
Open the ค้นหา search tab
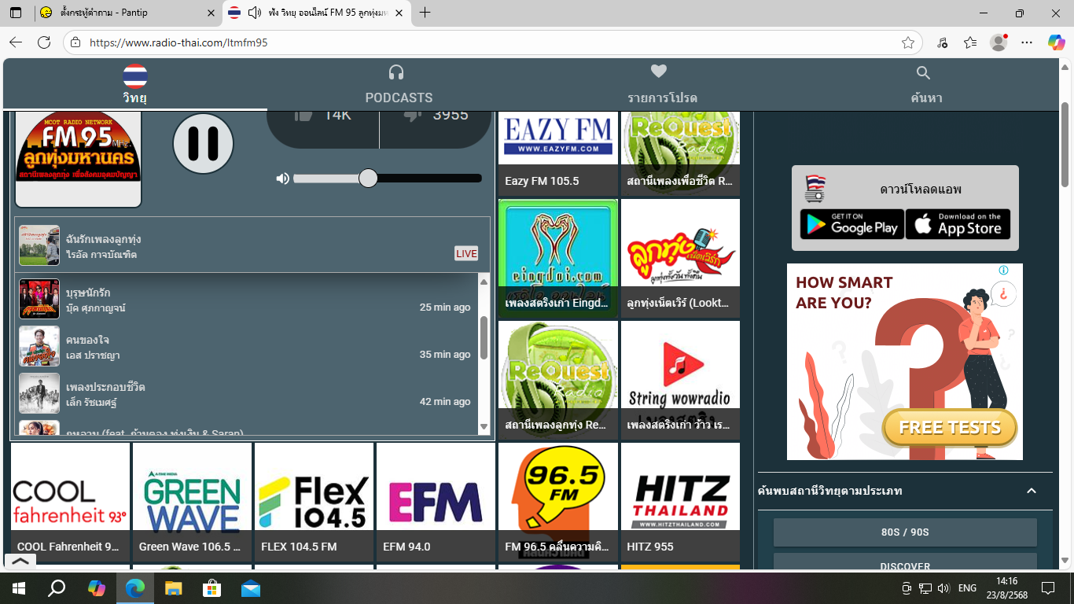tap(925, 85)
